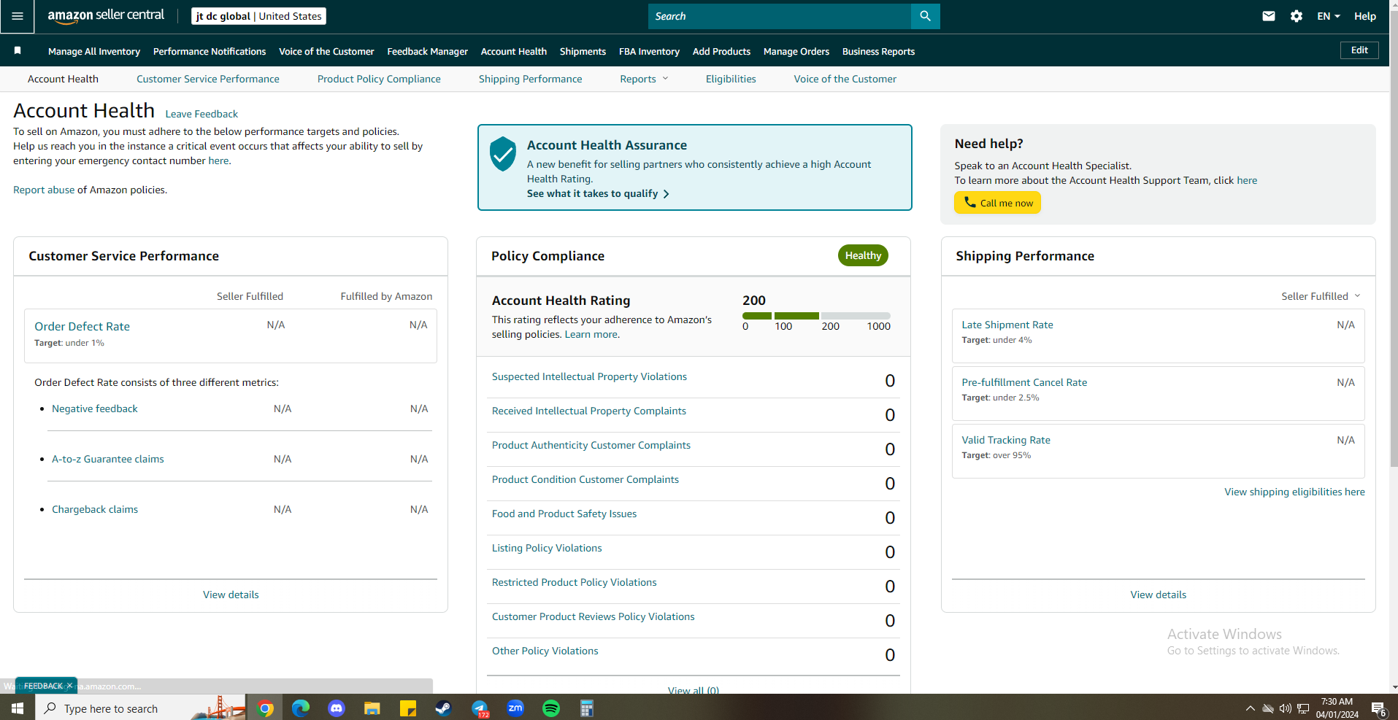Switch to Shipping Performance tab
1398x720 pixels.
(x=531, y=79)
